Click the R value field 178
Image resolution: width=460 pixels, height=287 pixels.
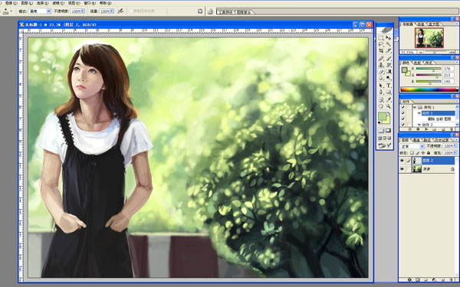point(449,69)
